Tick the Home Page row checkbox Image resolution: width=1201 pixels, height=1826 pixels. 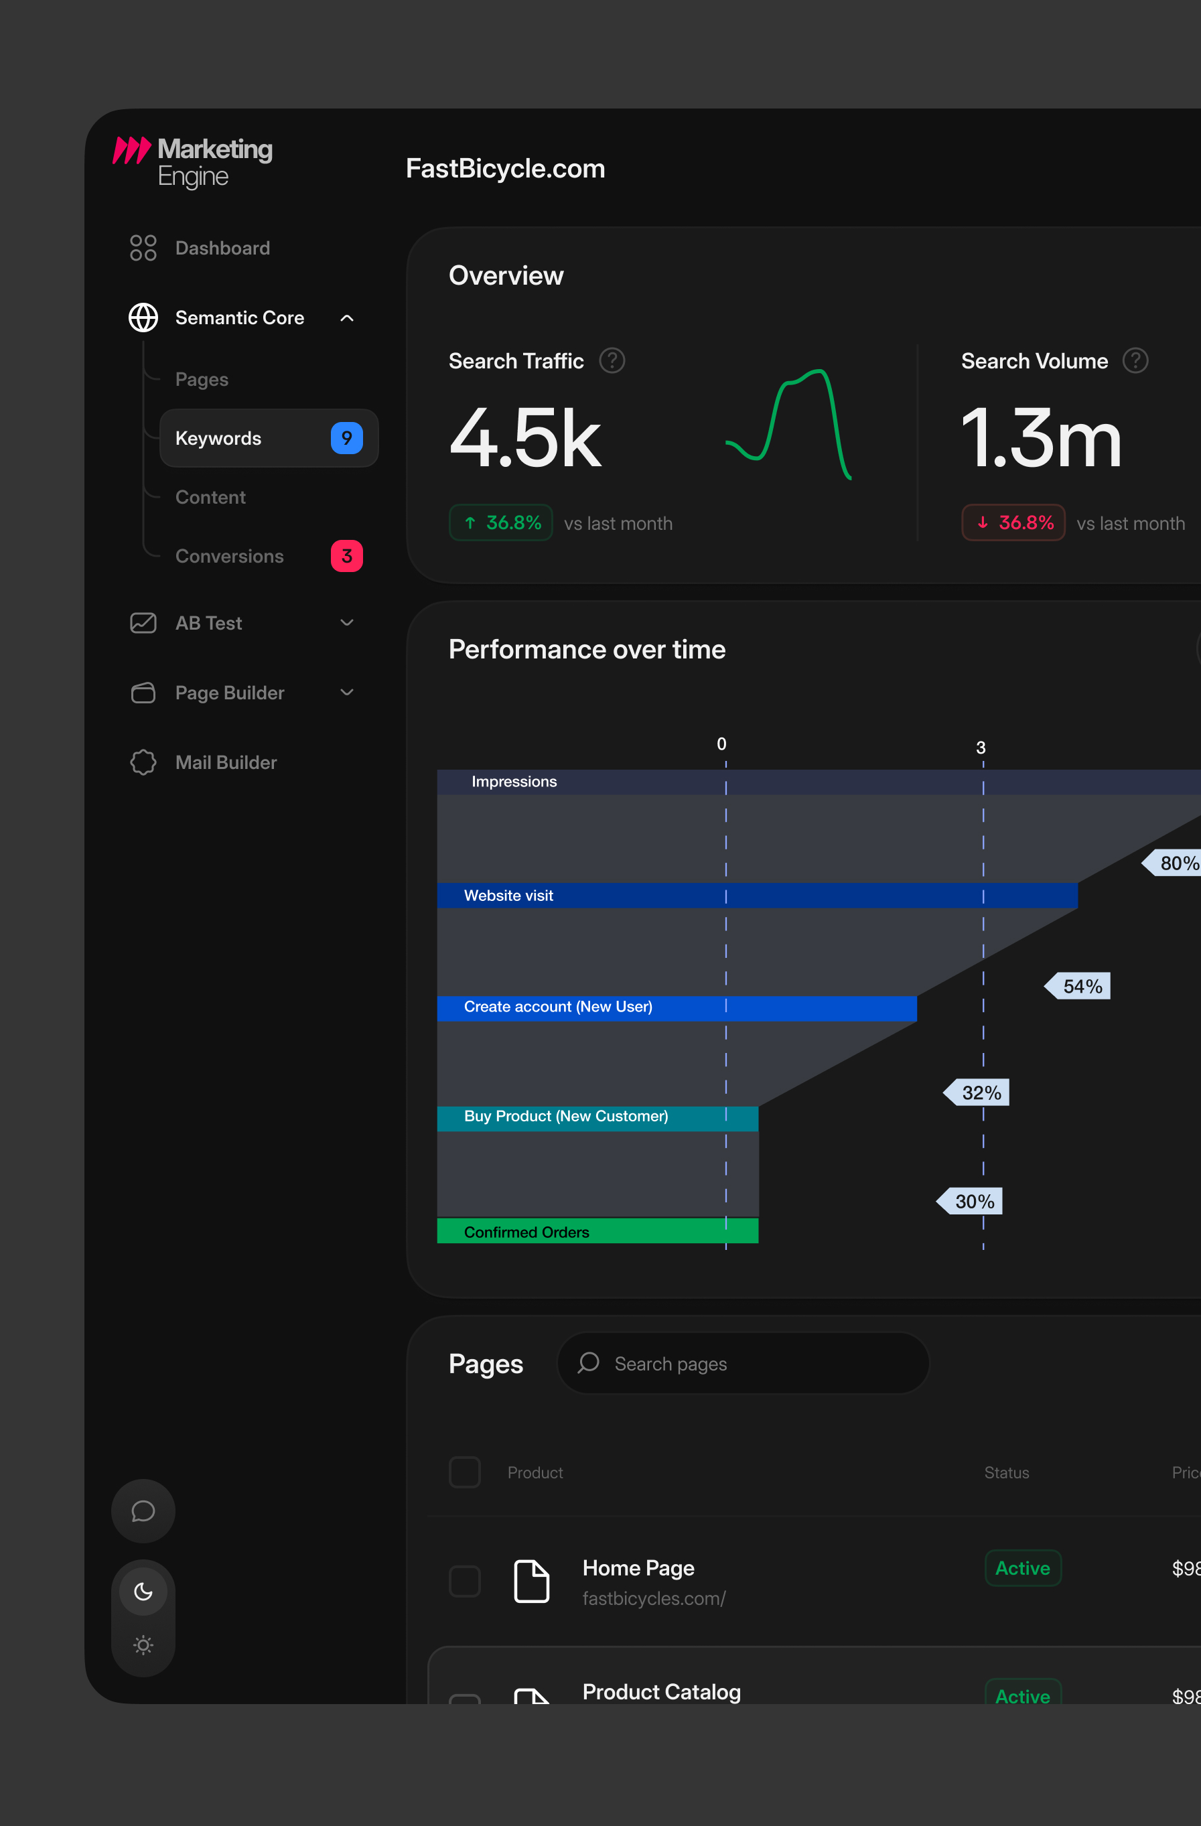click(464, 1582)
